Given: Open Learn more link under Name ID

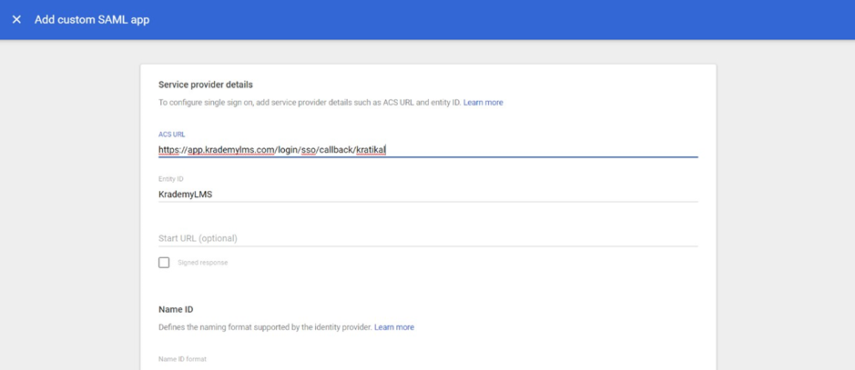Looking at the screenshot, I should pos(394,327).
